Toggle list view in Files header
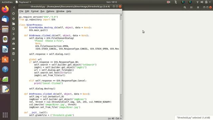This screenshot has width=213, height=120. click(191, 7)
